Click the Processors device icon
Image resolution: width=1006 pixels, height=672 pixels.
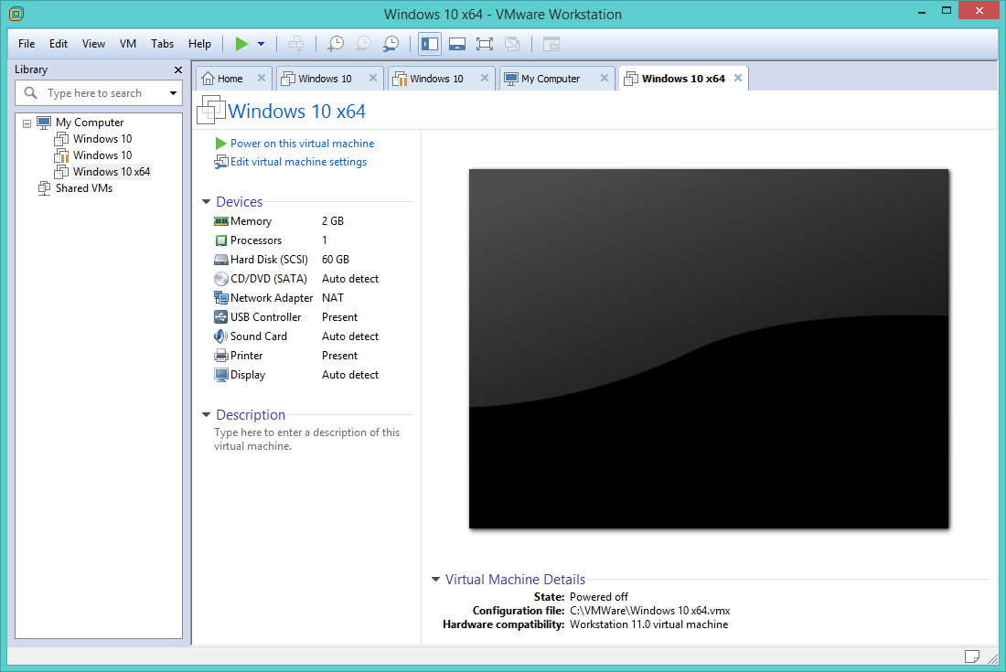[x=220, y=240]
